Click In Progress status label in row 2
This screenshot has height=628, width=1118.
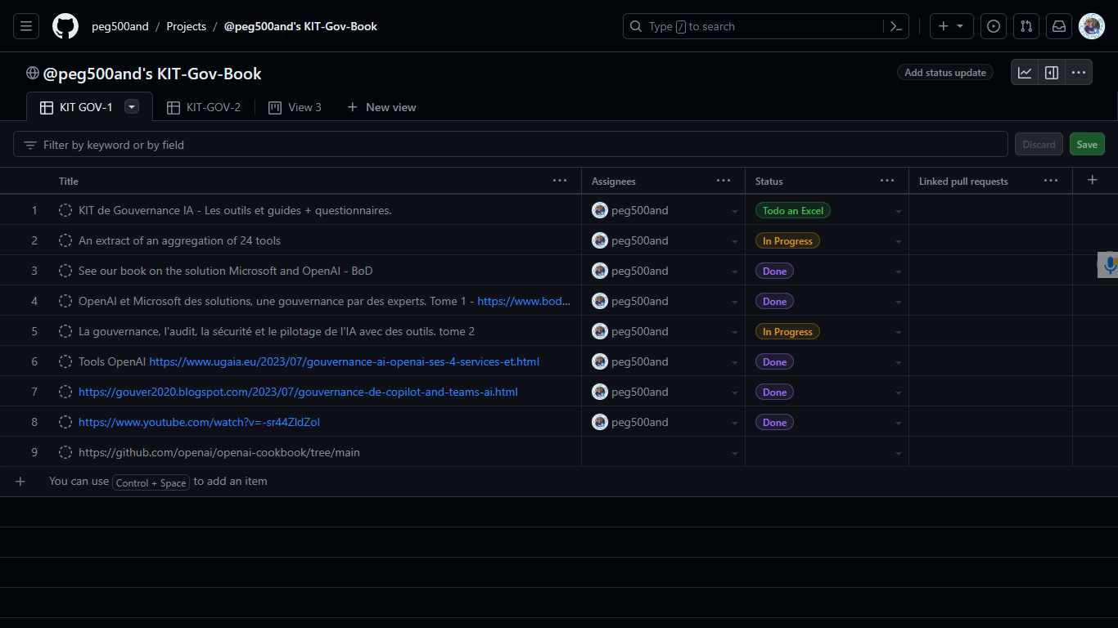coord(787,240)
